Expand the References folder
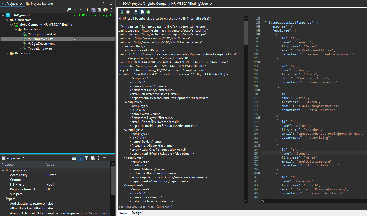This screenshot has height=216, width=367. [x=7, y=53]
